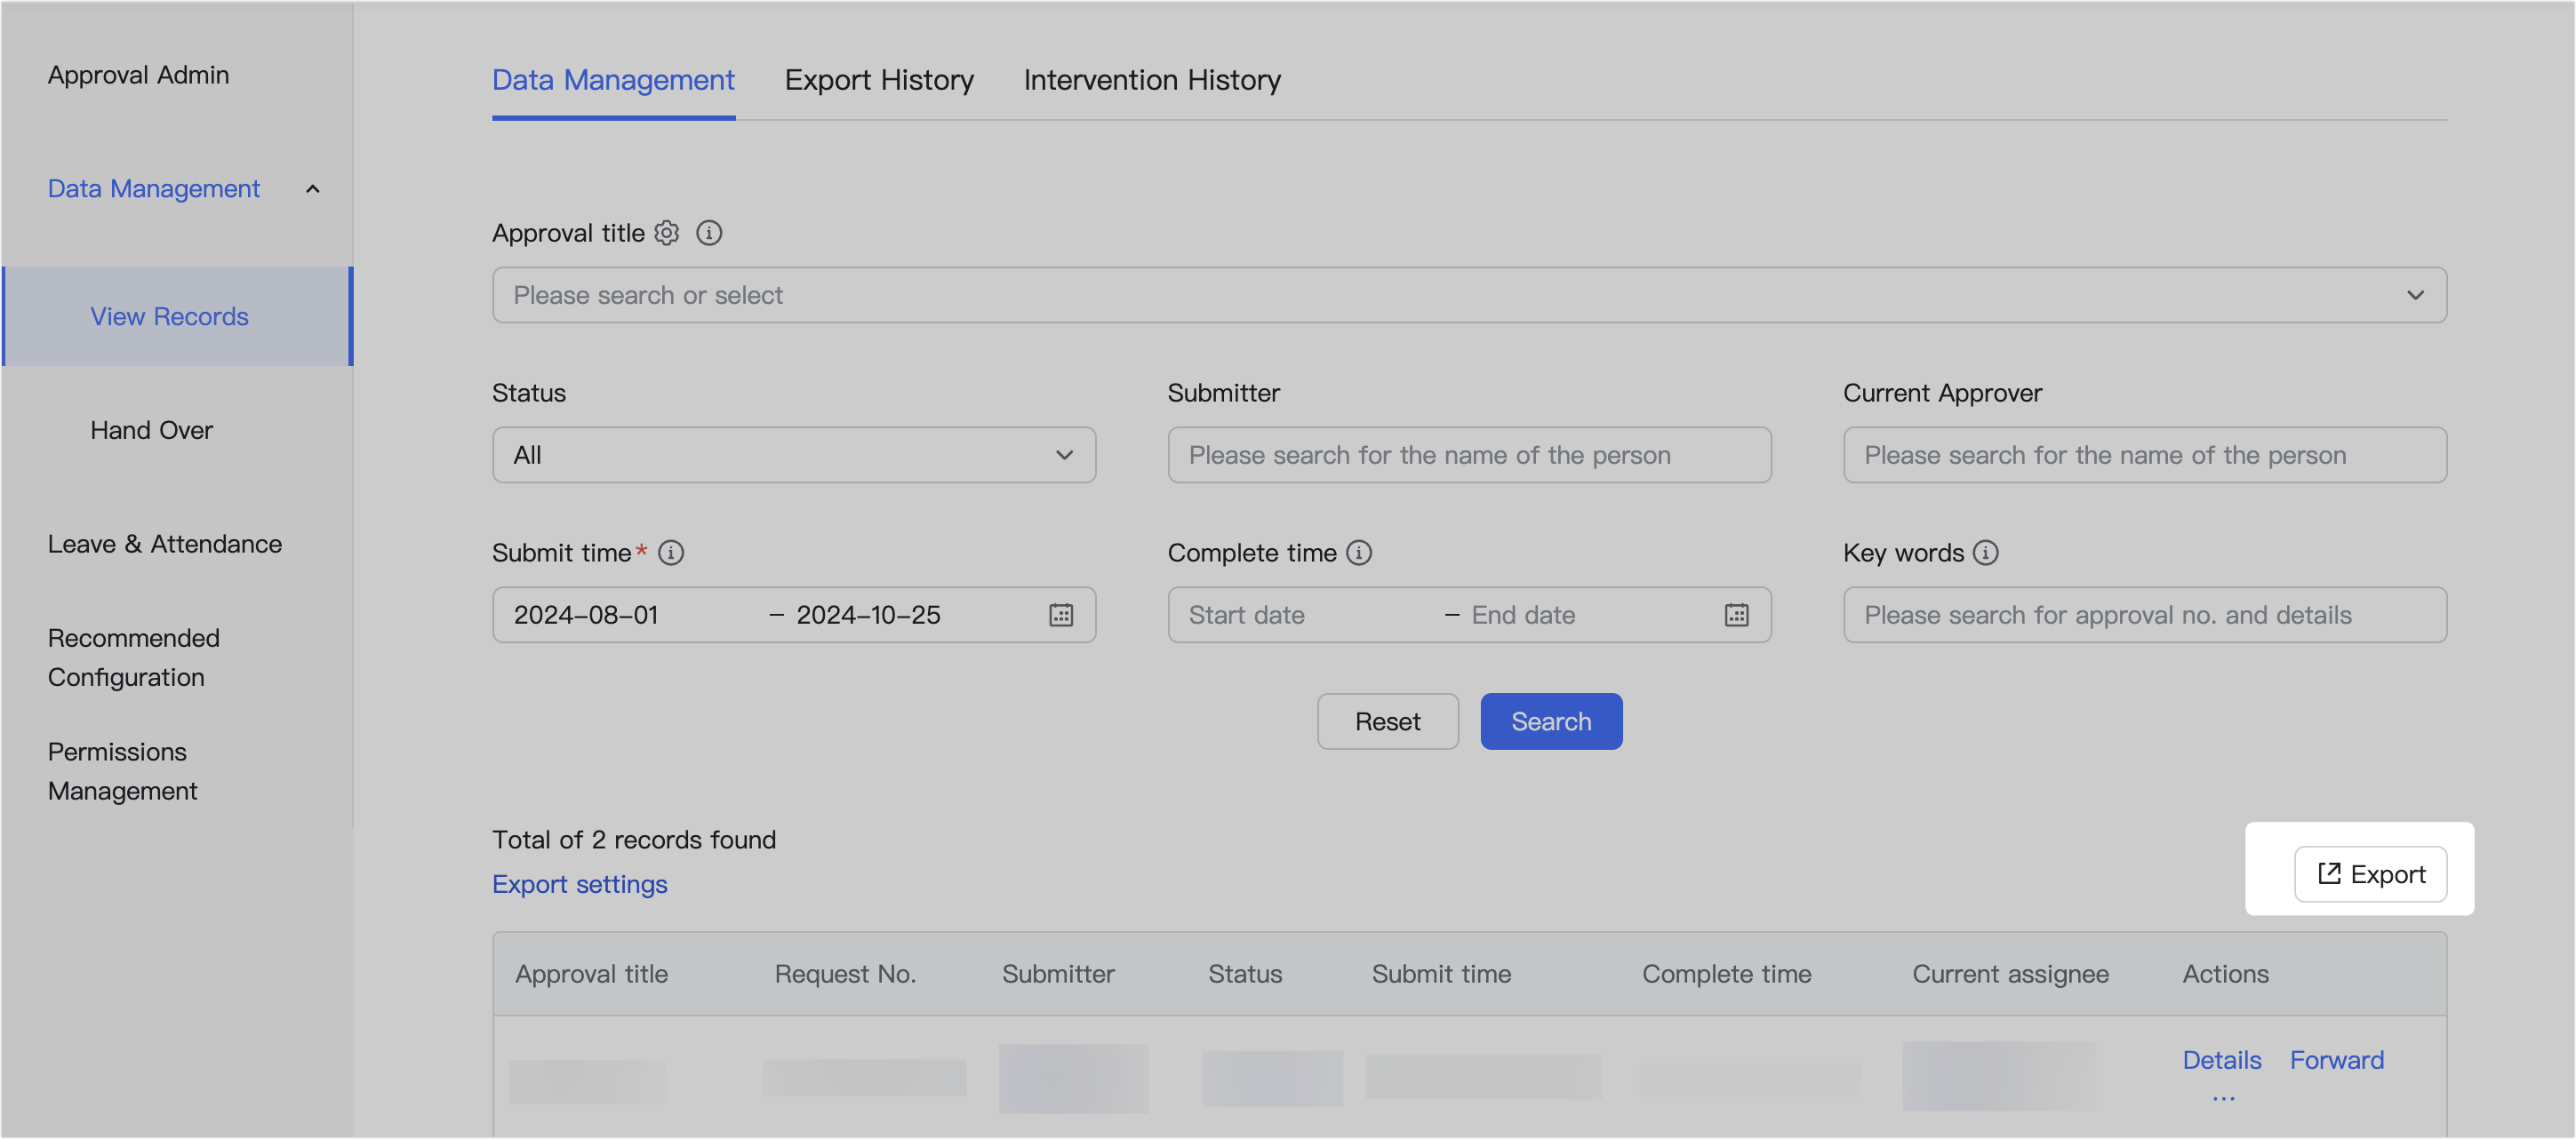Open the Approval title settings gear
This screenshot has height=1139, width=2576.
pos(666,233)
